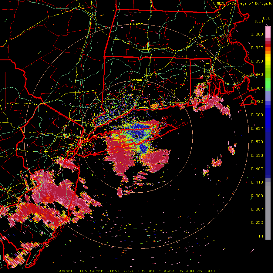Click the 0.893 legend value
The image size is (273, 273).
coord(257,61)
